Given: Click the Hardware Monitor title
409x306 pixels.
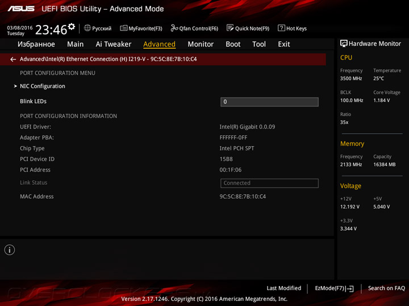Looking at the screenshot, I should click(x=375, y=44).
